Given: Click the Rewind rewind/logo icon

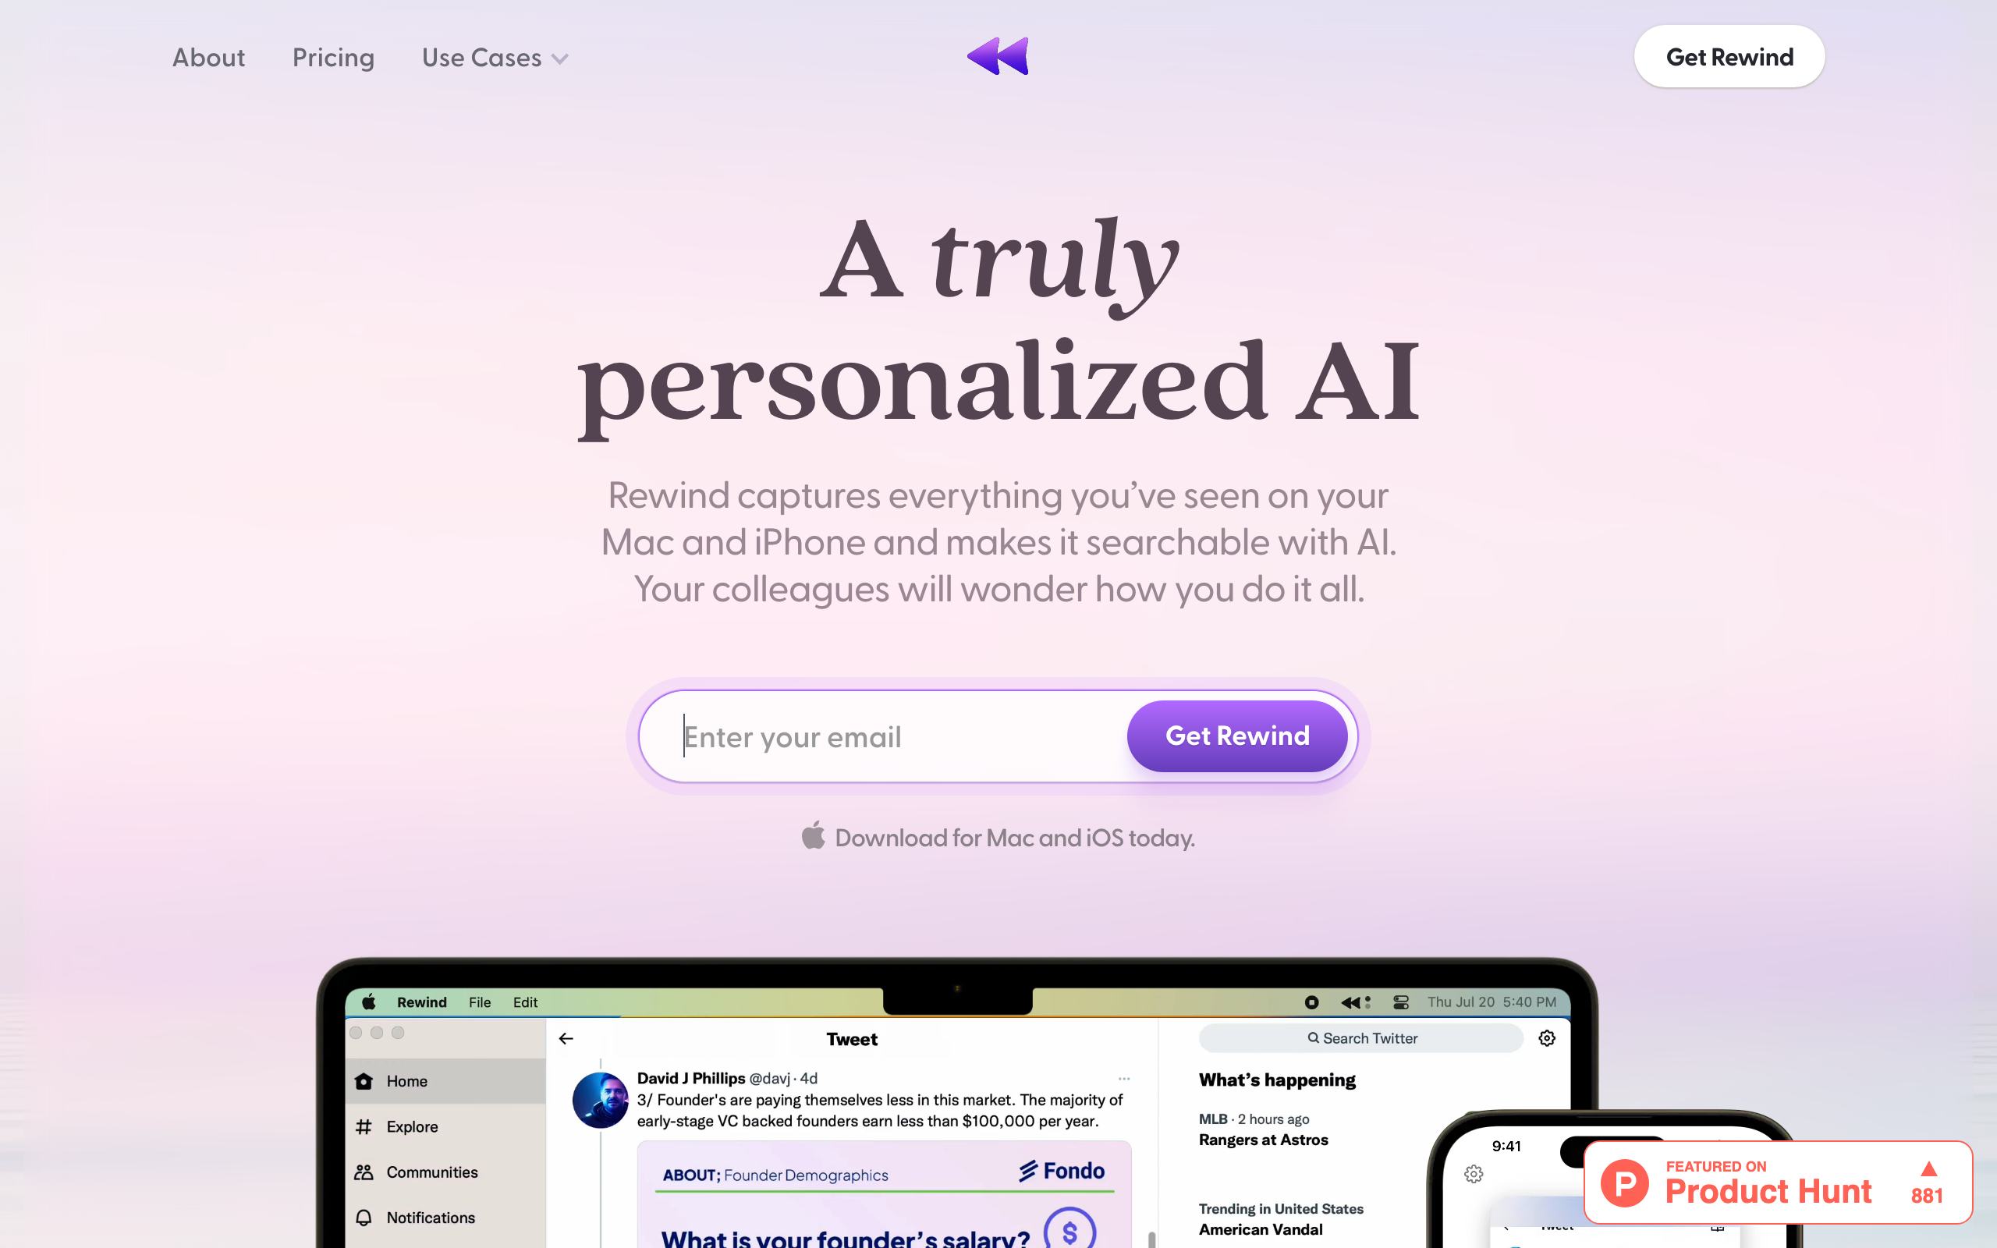Looking at the screenshot, I should click(x=999, y=58).
